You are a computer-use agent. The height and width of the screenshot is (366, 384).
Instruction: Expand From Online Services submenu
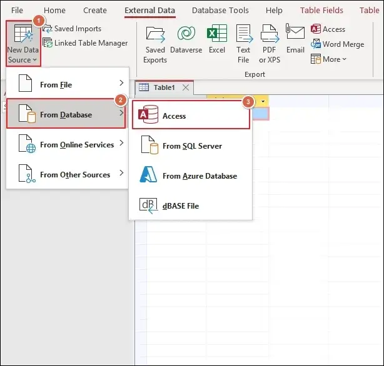point(68,145)
